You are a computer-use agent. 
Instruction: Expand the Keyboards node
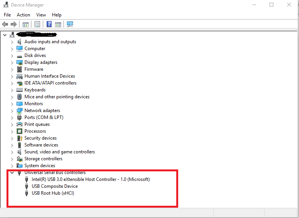[12, 90]
